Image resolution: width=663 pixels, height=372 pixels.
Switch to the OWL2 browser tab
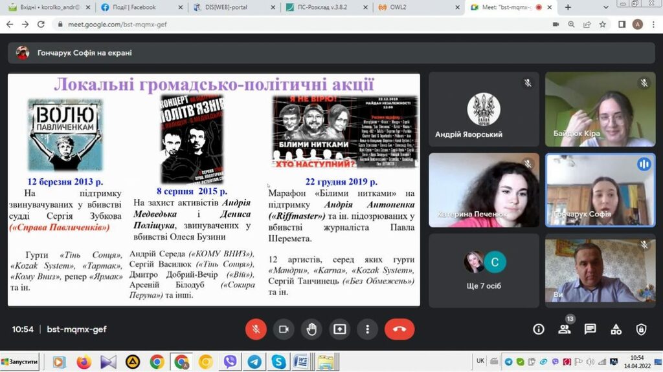click(416, 7)
